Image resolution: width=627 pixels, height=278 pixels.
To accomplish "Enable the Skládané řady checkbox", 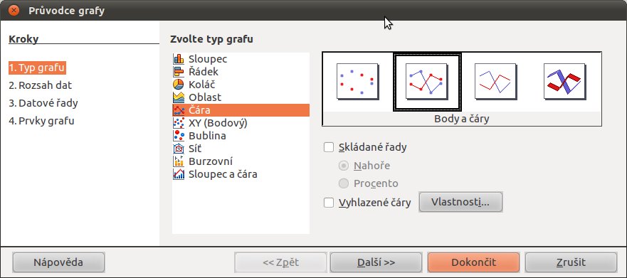I will tap(329, 147).
